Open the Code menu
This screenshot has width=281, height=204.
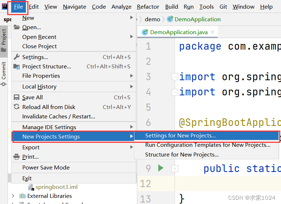tap(99, 7)
